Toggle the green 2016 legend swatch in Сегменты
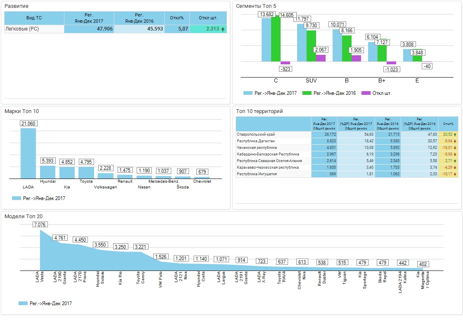The width and height of the screenshot is (463, 327). [x=307, y=93]
